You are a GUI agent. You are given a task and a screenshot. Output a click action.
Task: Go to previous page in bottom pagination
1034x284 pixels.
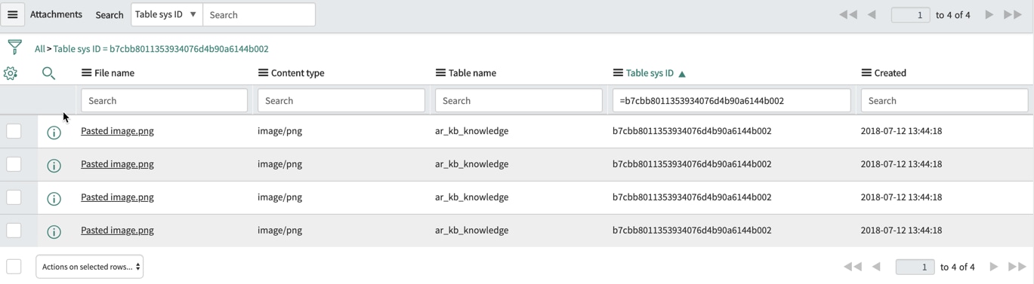click(876, 267)
